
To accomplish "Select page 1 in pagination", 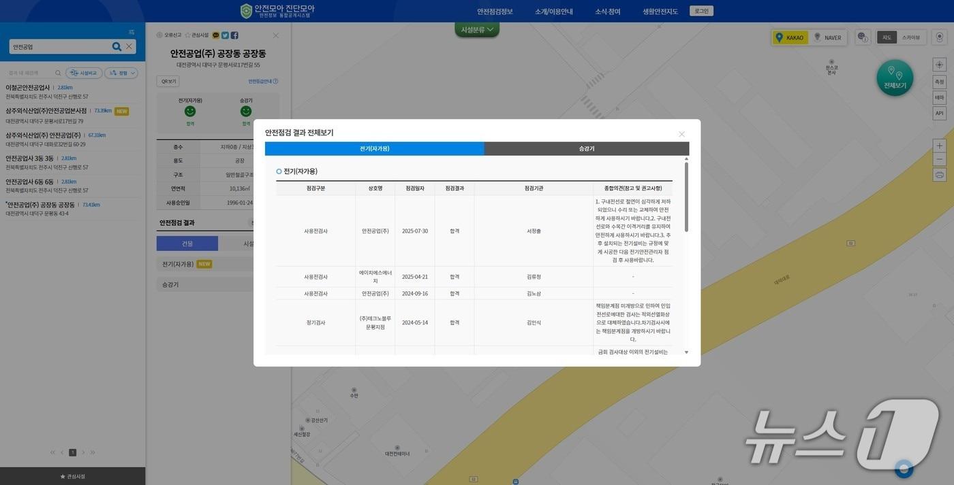I will pos(73,452).
